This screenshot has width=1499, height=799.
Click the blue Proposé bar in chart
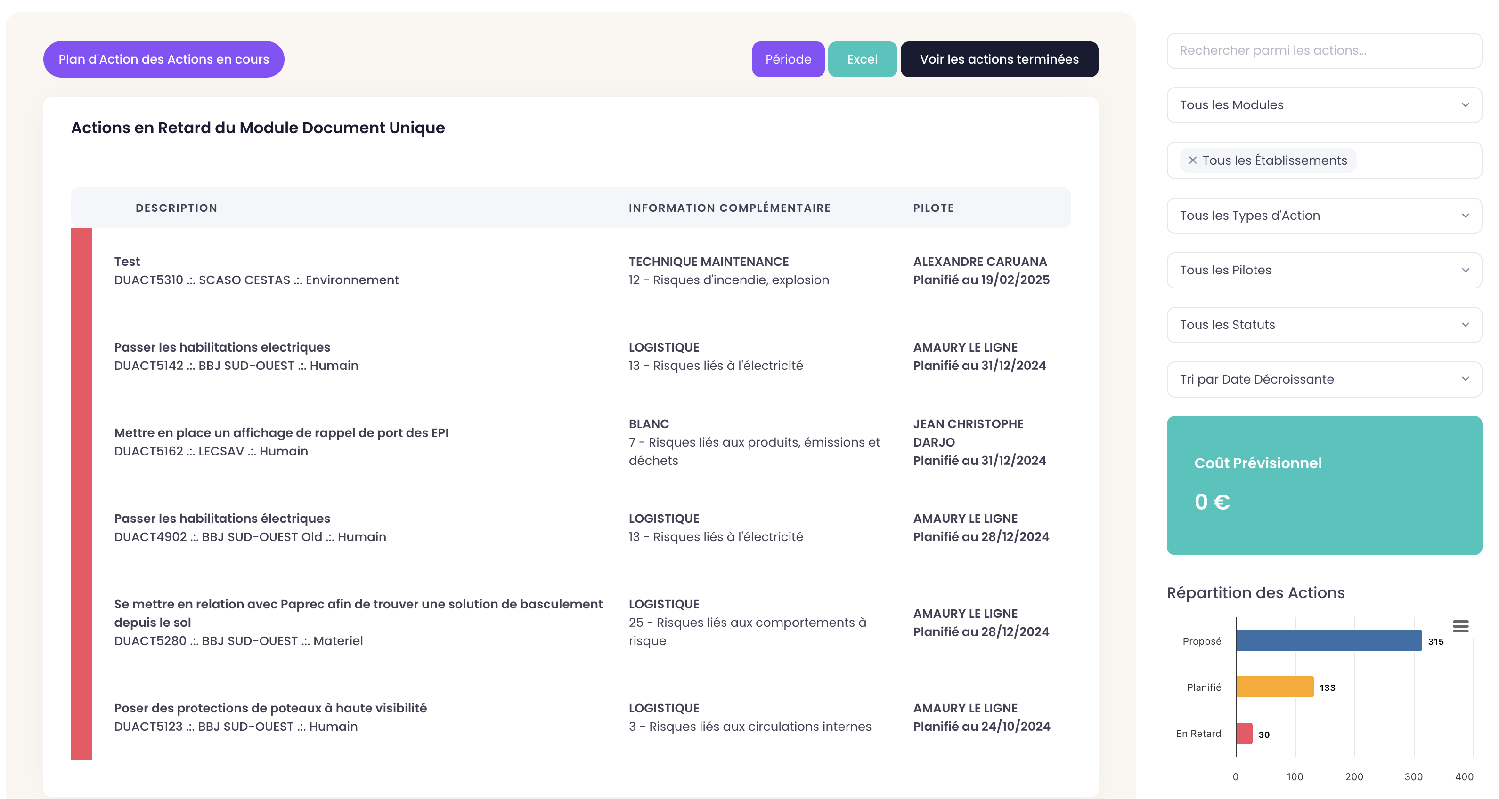pos(1328,640)
